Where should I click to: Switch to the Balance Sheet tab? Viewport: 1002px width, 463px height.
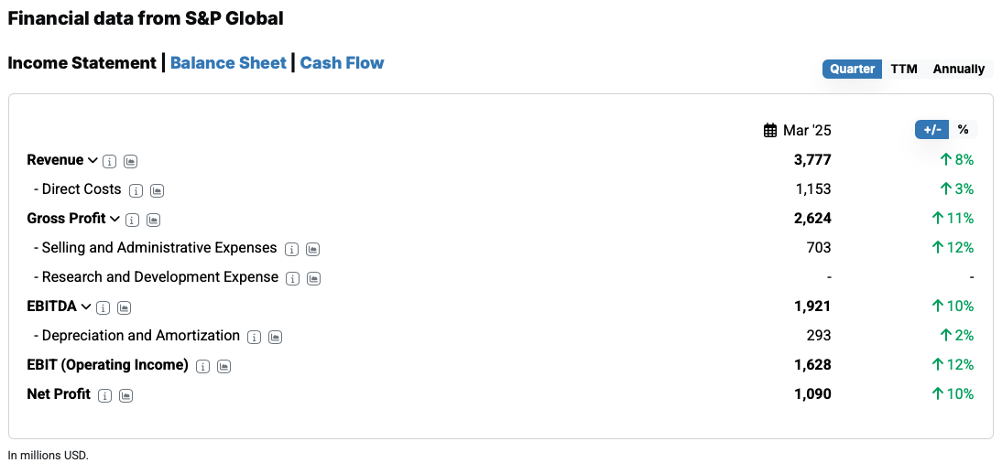coord(228,63)
